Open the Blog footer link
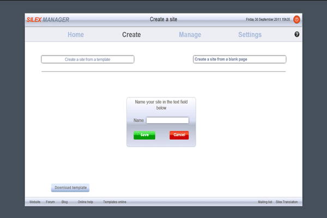The width and height of the screenshot is (327, 218). pos(64,202)
